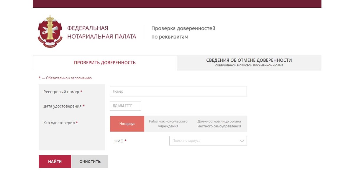Choose Должностное лицо органа местного самоуправления
This screenshot has height=172, width=354.
[x=219, y=124]
